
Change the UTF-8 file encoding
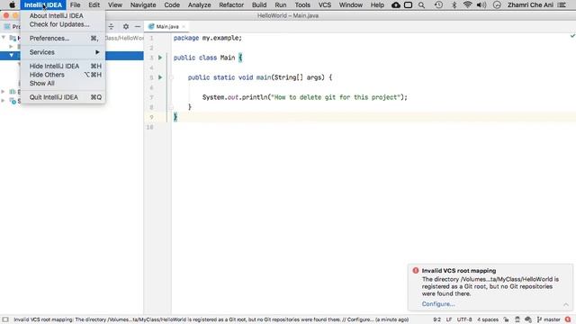[x=464, y=319]
